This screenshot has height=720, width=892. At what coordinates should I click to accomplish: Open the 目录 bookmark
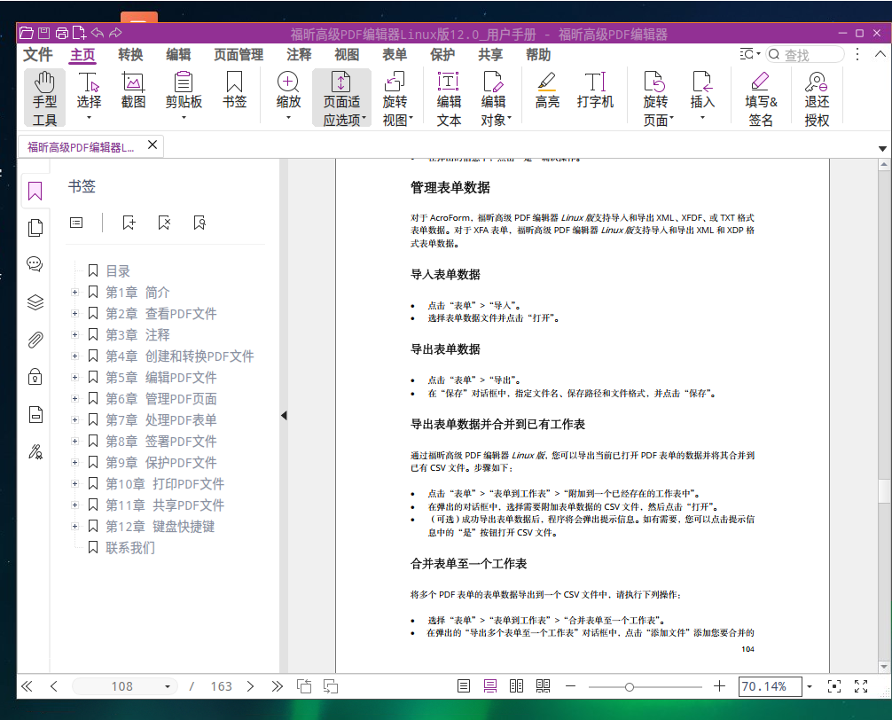click(118, 271)
